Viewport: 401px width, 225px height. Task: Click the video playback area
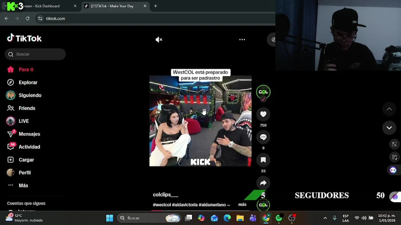200,121
